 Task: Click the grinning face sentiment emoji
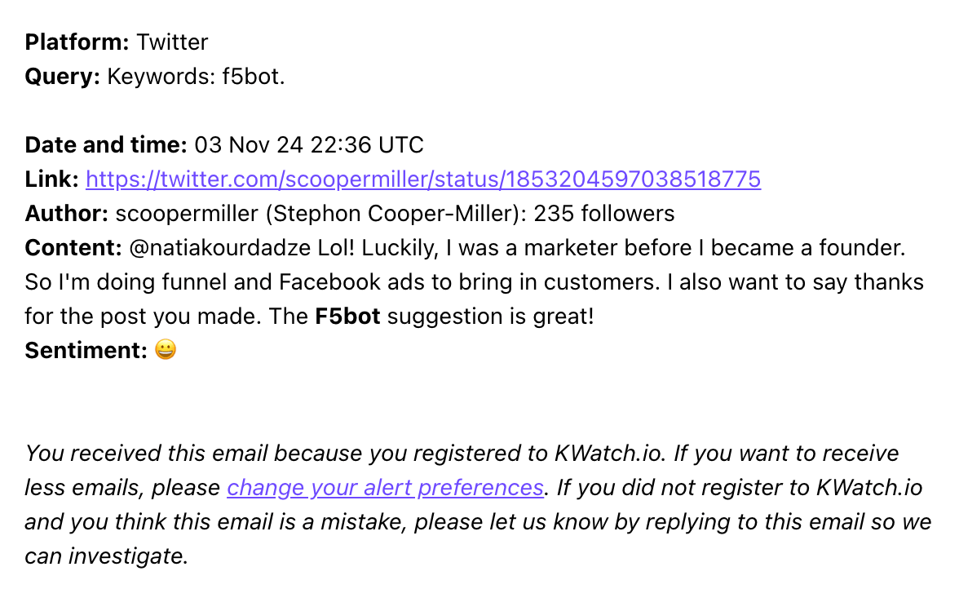(165, 350)
